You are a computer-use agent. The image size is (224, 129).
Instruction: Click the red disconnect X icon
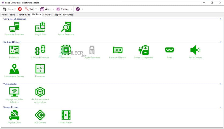(20, 9)
